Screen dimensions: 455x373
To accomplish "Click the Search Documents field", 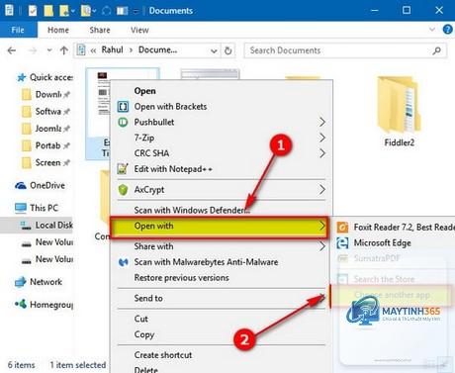I will 345,50.
